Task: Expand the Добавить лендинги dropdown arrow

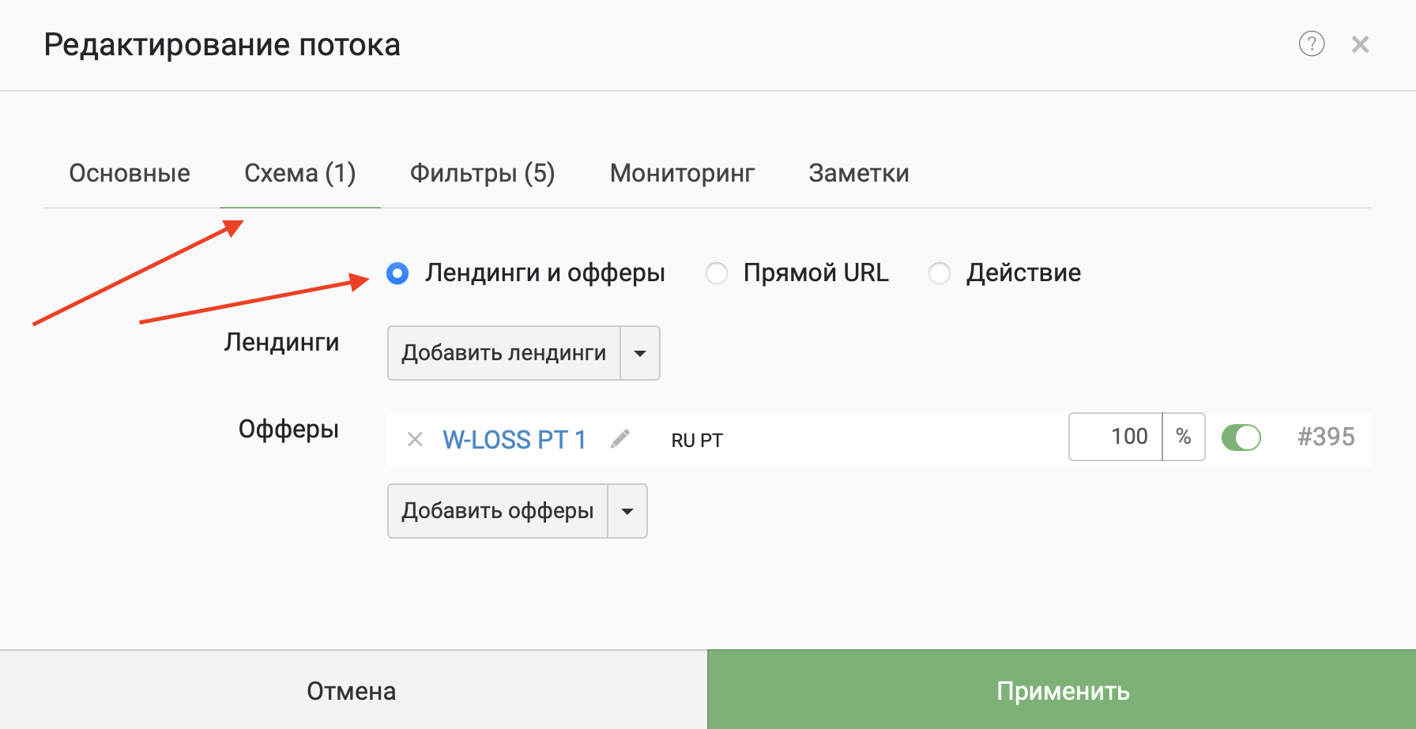Action: click(640, 353)
